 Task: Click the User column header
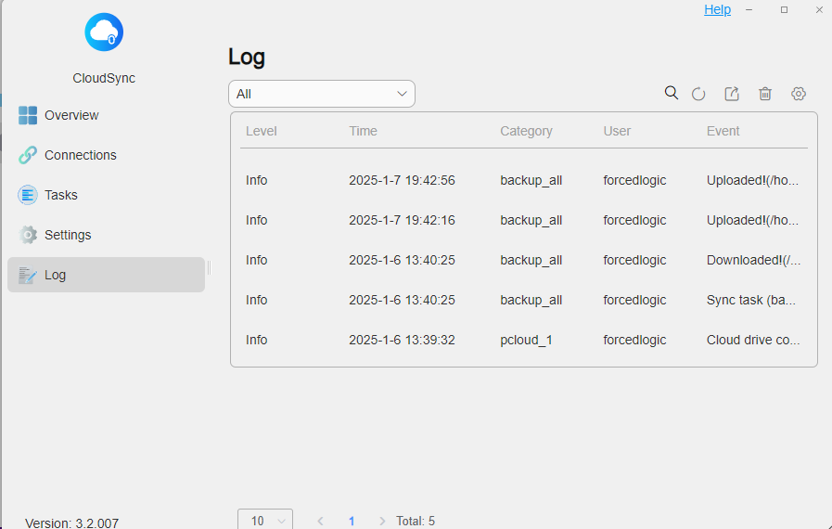coord(617,131)
